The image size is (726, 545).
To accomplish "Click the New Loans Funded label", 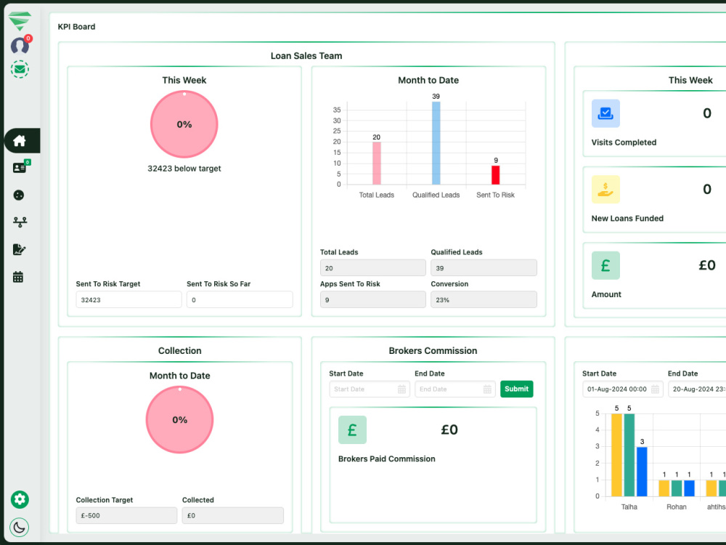I will click(x=627, y=218).
